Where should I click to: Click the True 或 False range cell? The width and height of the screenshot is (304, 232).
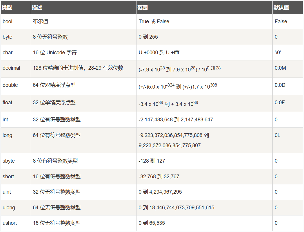click(x=205, y=21)
